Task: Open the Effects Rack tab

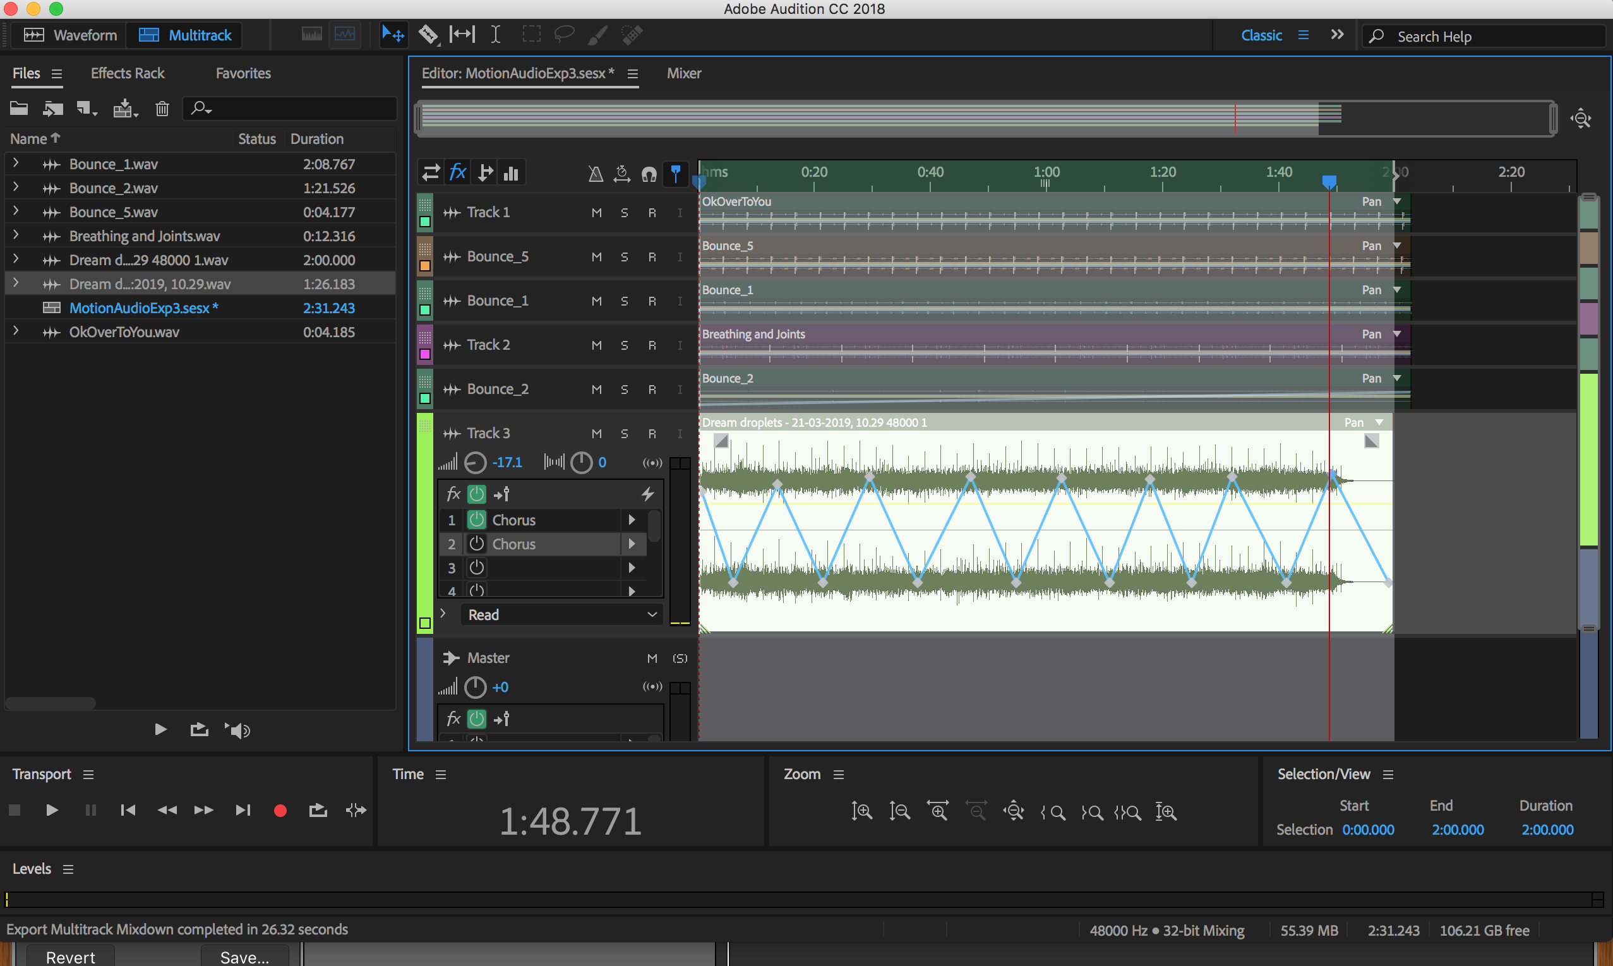Action: coord(128,73)
